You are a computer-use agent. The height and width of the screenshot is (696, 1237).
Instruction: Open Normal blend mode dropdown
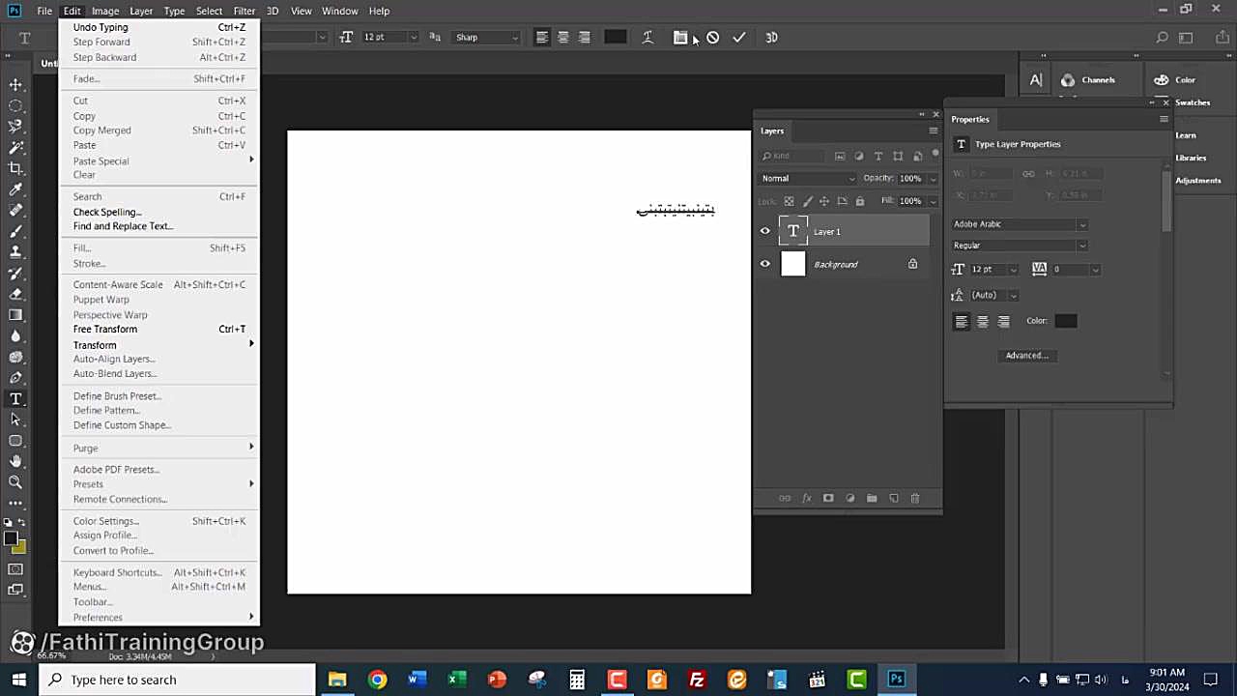(x=808, y=178)
